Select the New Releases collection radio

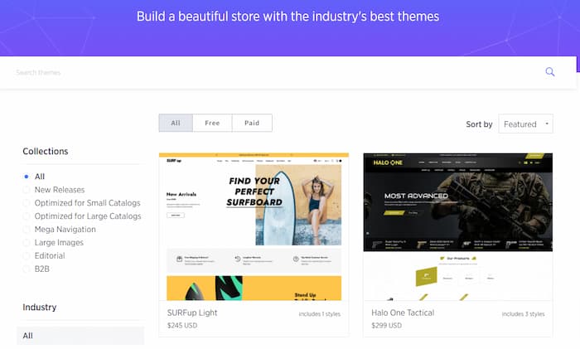tap(27, 190)
